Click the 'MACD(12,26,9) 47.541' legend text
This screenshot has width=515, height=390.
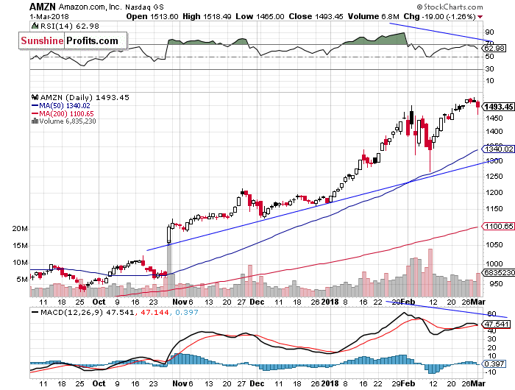click(x=87, y=312)
